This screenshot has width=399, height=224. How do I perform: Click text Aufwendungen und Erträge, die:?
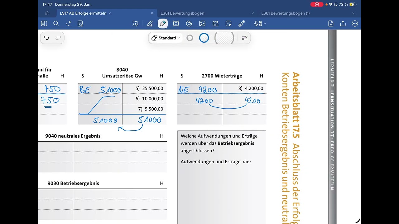216,161
